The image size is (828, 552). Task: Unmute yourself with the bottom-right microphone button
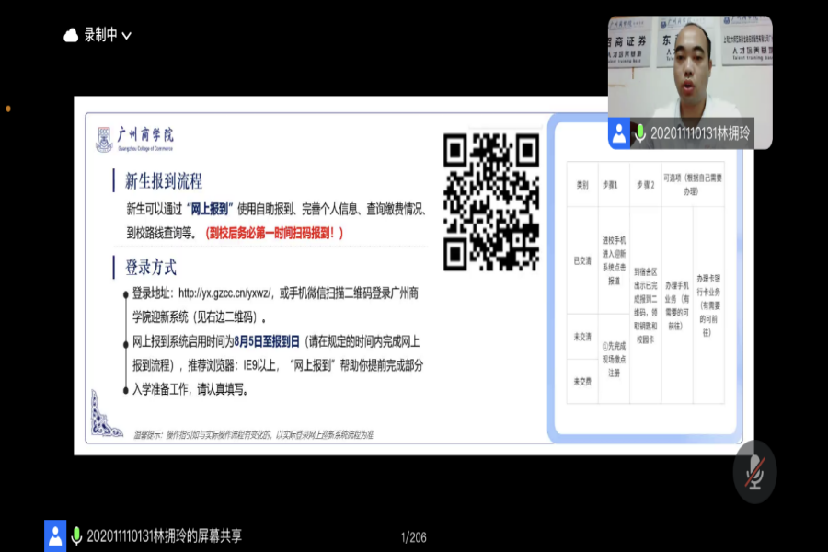[x=753, y=474]
